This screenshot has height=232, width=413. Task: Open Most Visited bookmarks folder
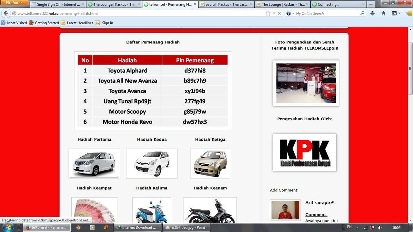pyautogui.click(x=14, y=23)
